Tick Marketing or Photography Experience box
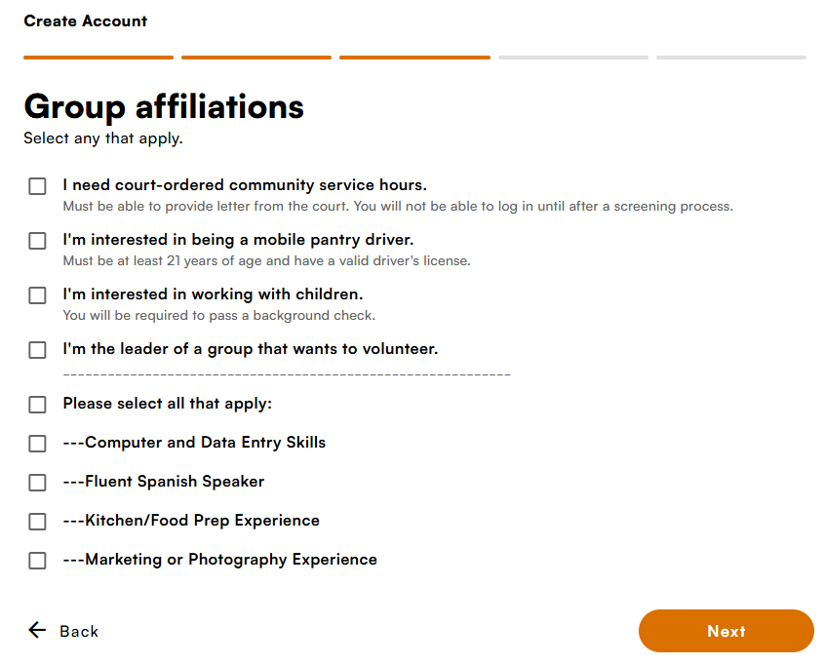825x665 pixels. pyautogui.click(x=37, y=561)
